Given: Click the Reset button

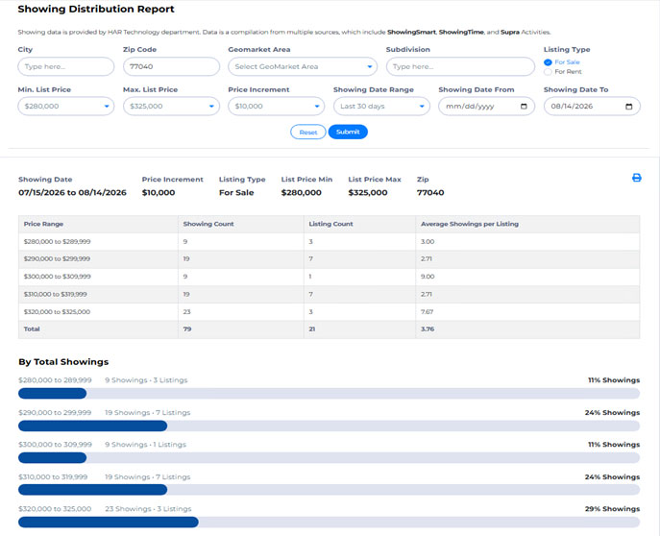Looking at the screenshot, I should 308,133.
